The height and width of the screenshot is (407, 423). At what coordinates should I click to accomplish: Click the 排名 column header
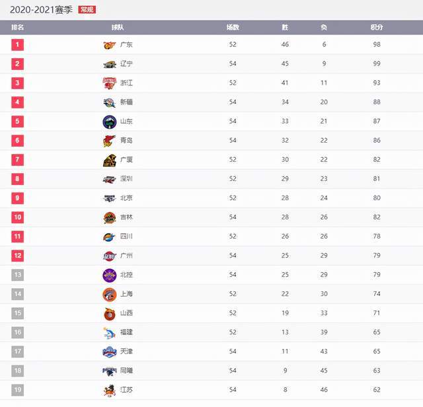(18, 27)
